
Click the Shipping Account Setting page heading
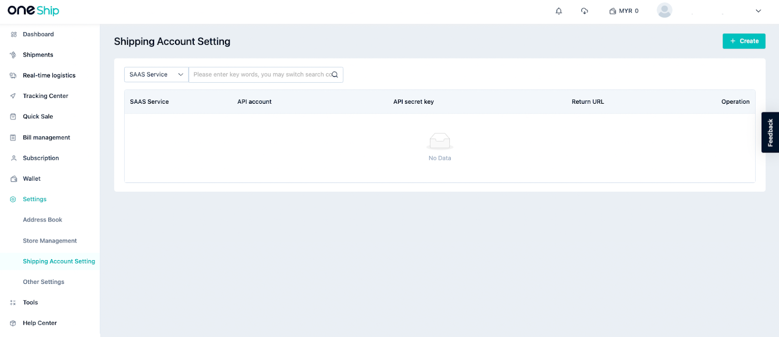(x=172, y=42)
